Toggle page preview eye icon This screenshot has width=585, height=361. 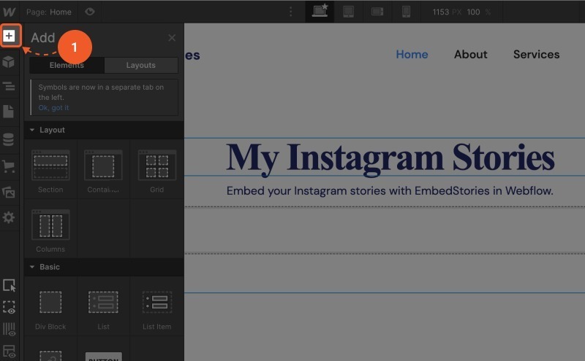(89, 12)
